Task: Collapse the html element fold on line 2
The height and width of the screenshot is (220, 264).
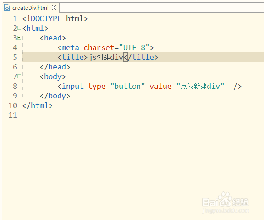Action: tap(19, 28)
